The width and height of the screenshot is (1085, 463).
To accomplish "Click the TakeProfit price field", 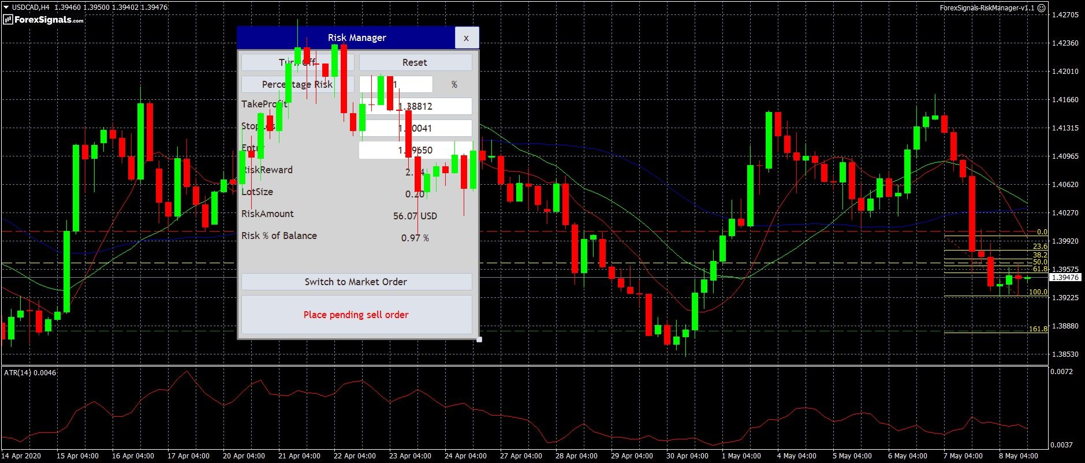I will click(x=415, y=106).
